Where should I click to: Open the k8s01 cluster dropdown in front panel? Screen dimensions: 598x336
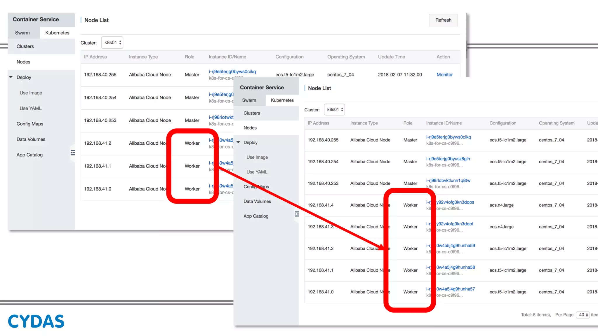point(335,110)
